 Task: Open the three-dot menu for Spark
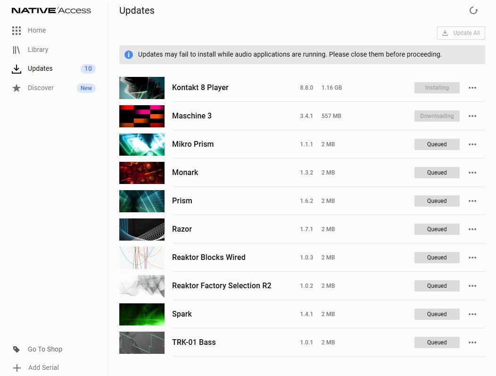(472, 314)
